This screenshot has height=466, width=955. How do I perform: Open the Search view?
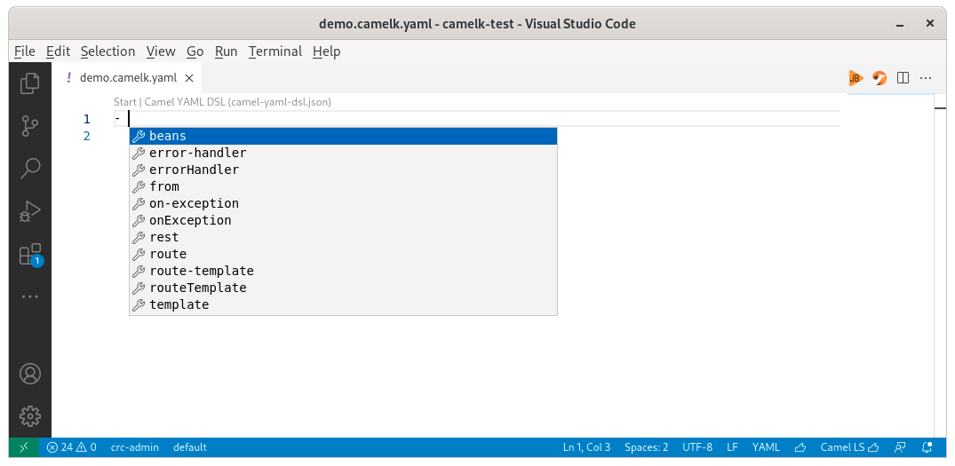point(29,168)
